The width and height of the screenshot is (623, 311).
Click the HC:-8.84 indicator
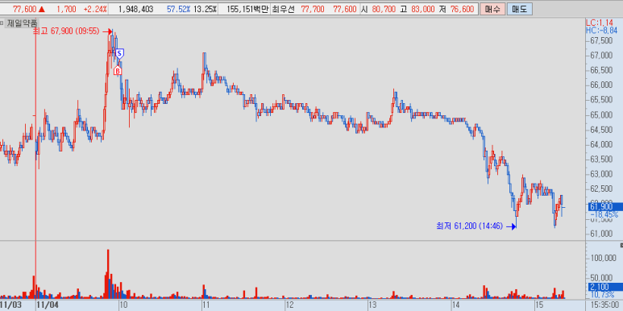(x=602, y=30)
